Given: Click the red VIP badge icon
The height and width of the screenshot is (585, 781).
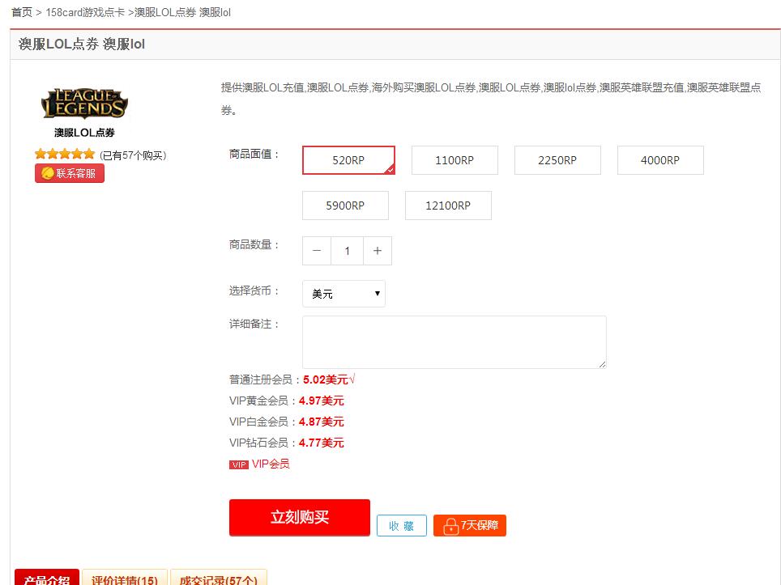Looking at the screenshot, I should coord(238,464).
